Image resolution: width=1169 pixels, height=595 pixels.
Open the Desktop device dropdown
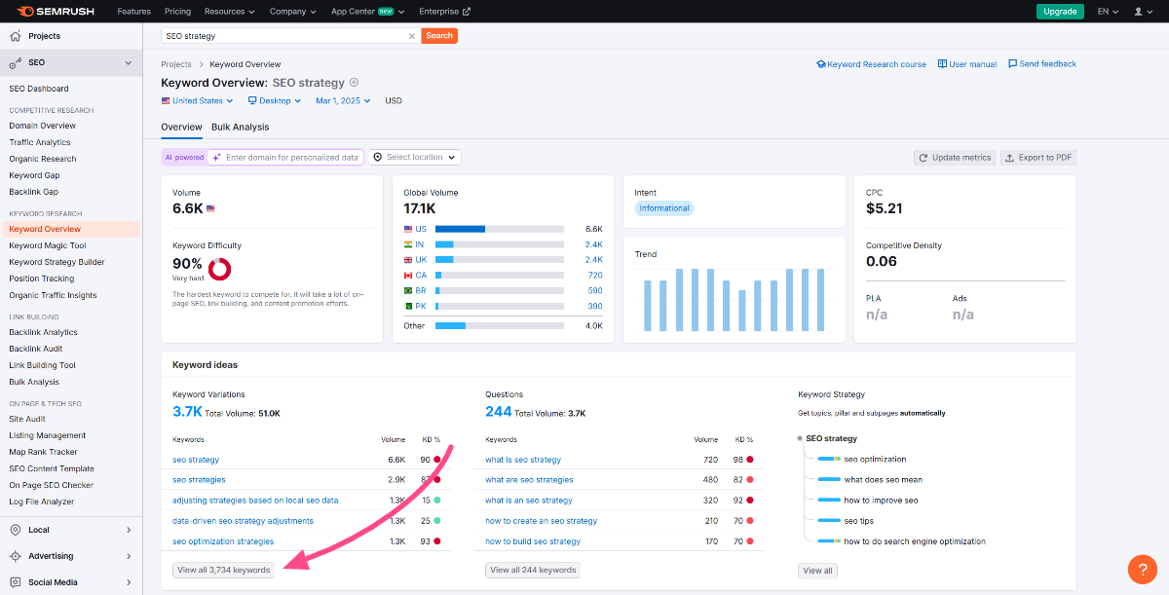275,100
